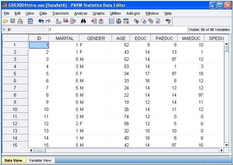Click the vertical scrollbar thumb
The image size is (233, 165).
coord(227,49)
